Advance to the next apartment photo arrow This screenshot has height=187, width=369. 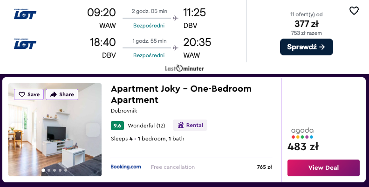93,130
